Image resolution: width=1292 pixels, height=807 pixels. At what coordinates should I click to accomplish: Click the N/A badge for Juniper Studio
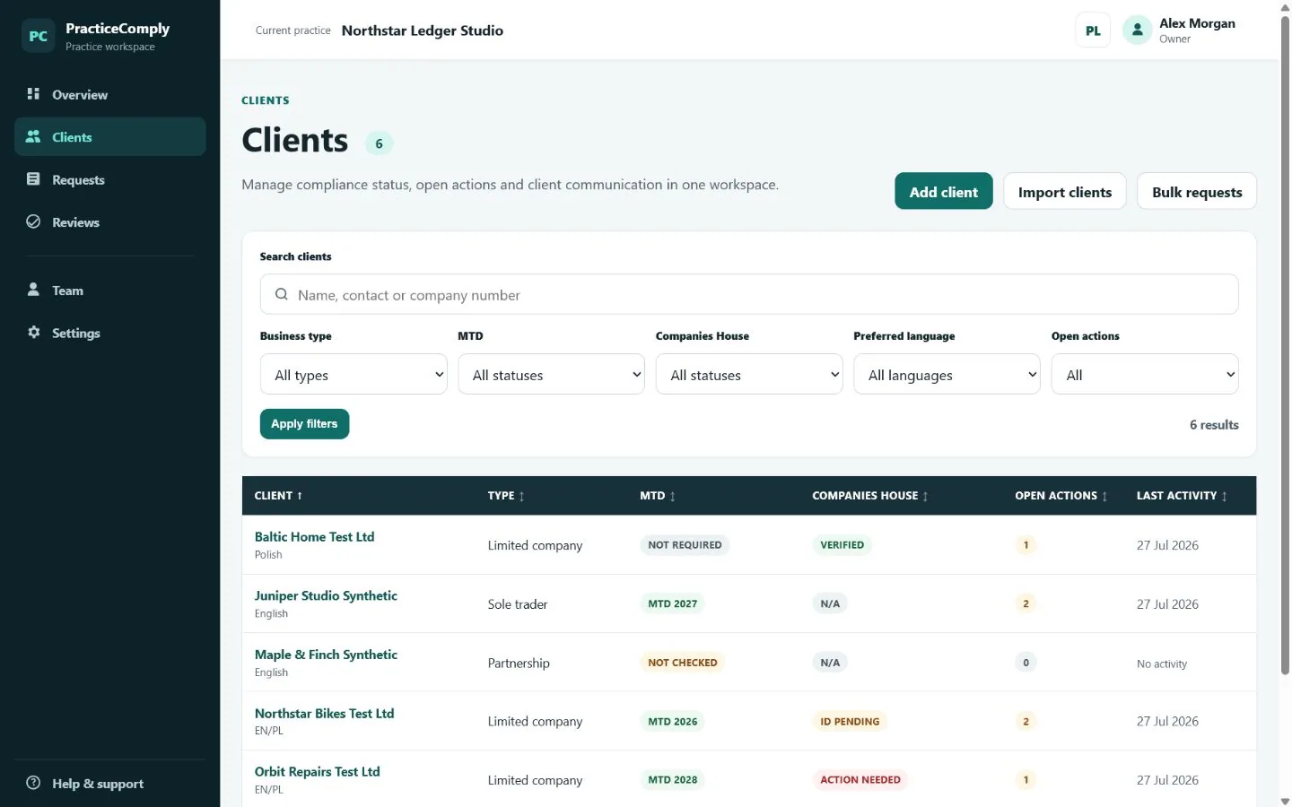(x=830, y=603)
